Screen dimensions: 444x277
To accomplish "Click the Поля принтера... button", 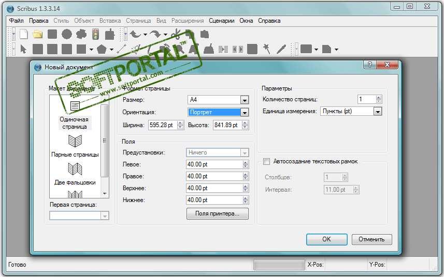I will 218,214.
